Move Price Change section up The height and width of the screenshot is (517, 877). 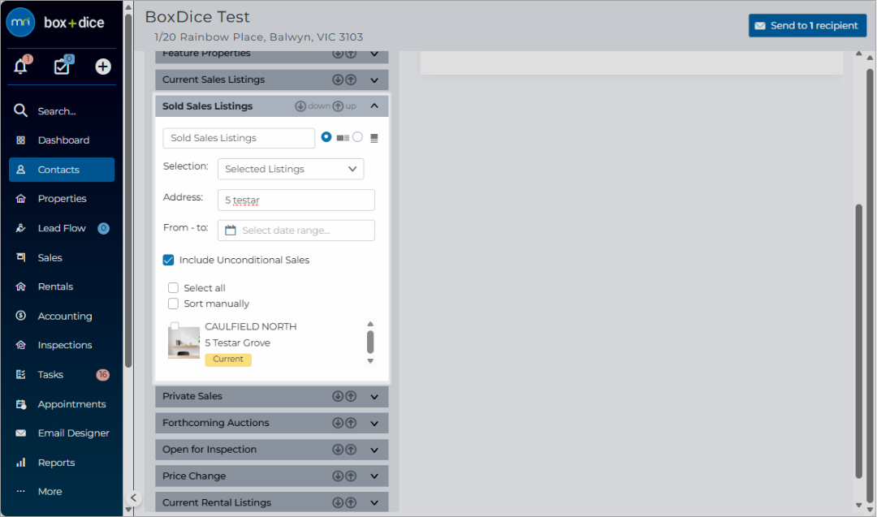(352, 476)
